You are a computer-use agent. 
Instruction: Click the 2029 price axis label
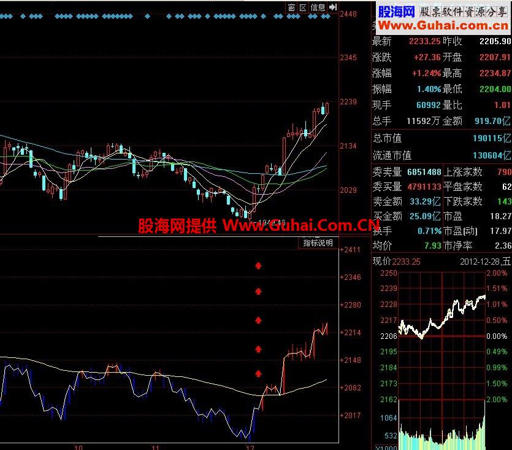[x=348, y=190]
